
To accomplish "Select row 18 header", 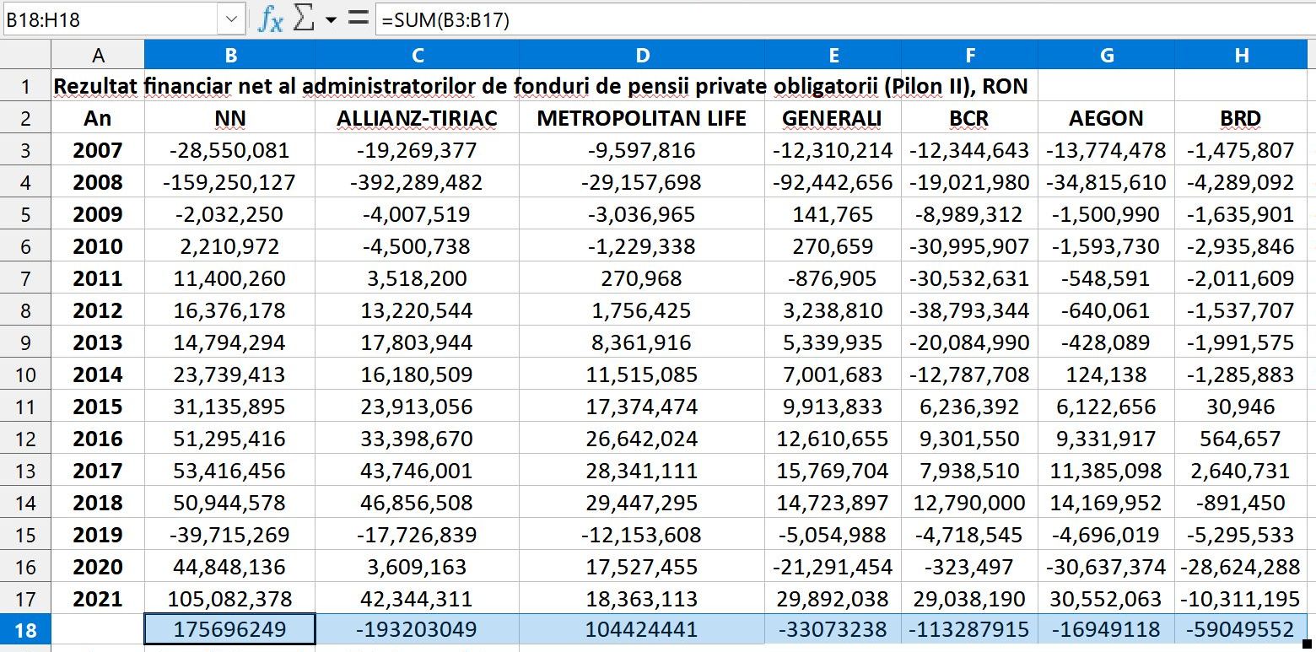I will pyautogui.click(x=25, y=630).
